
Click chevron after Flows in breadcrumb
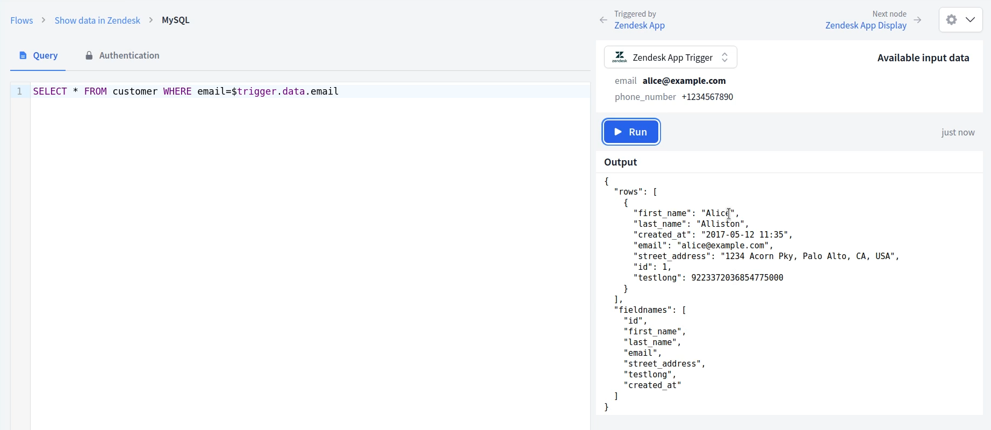[44, 20]
